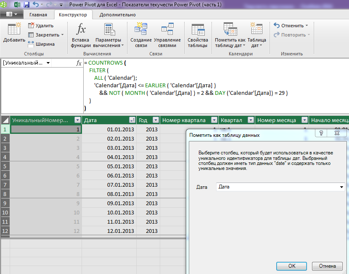
Task: Select row header number 5 in the grid
Action: [5, 166]
